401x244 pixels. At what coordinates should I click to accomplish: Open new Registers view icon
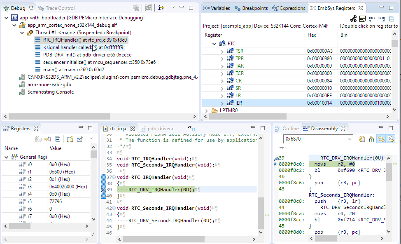tap(70, 139)
